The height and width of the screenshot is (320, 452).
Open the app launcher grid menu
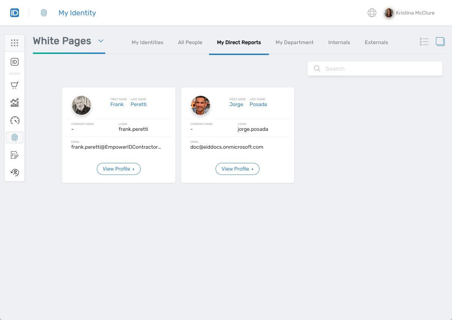(x=15, y=43)
